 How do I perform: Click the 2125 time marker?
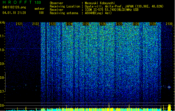(x=86, y=24)
